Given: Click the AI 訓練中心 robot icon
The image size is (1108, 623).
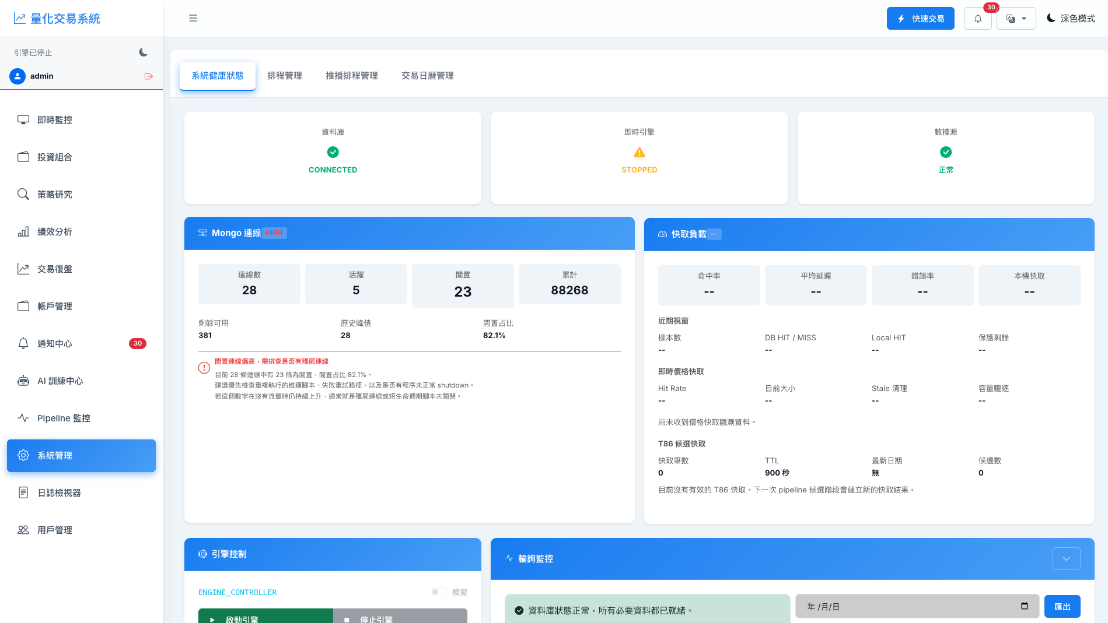Looking at the screenshot, I should pos(23,381).
